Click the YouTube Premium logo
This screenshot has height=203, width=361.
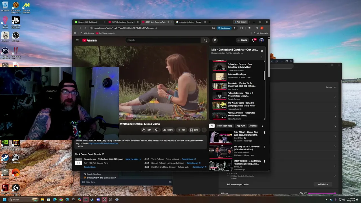89,40
